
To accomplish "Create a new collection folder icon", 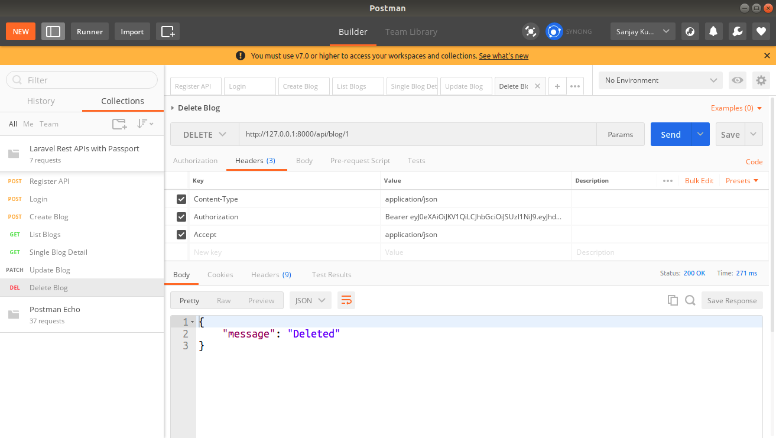I will (119, 124).
